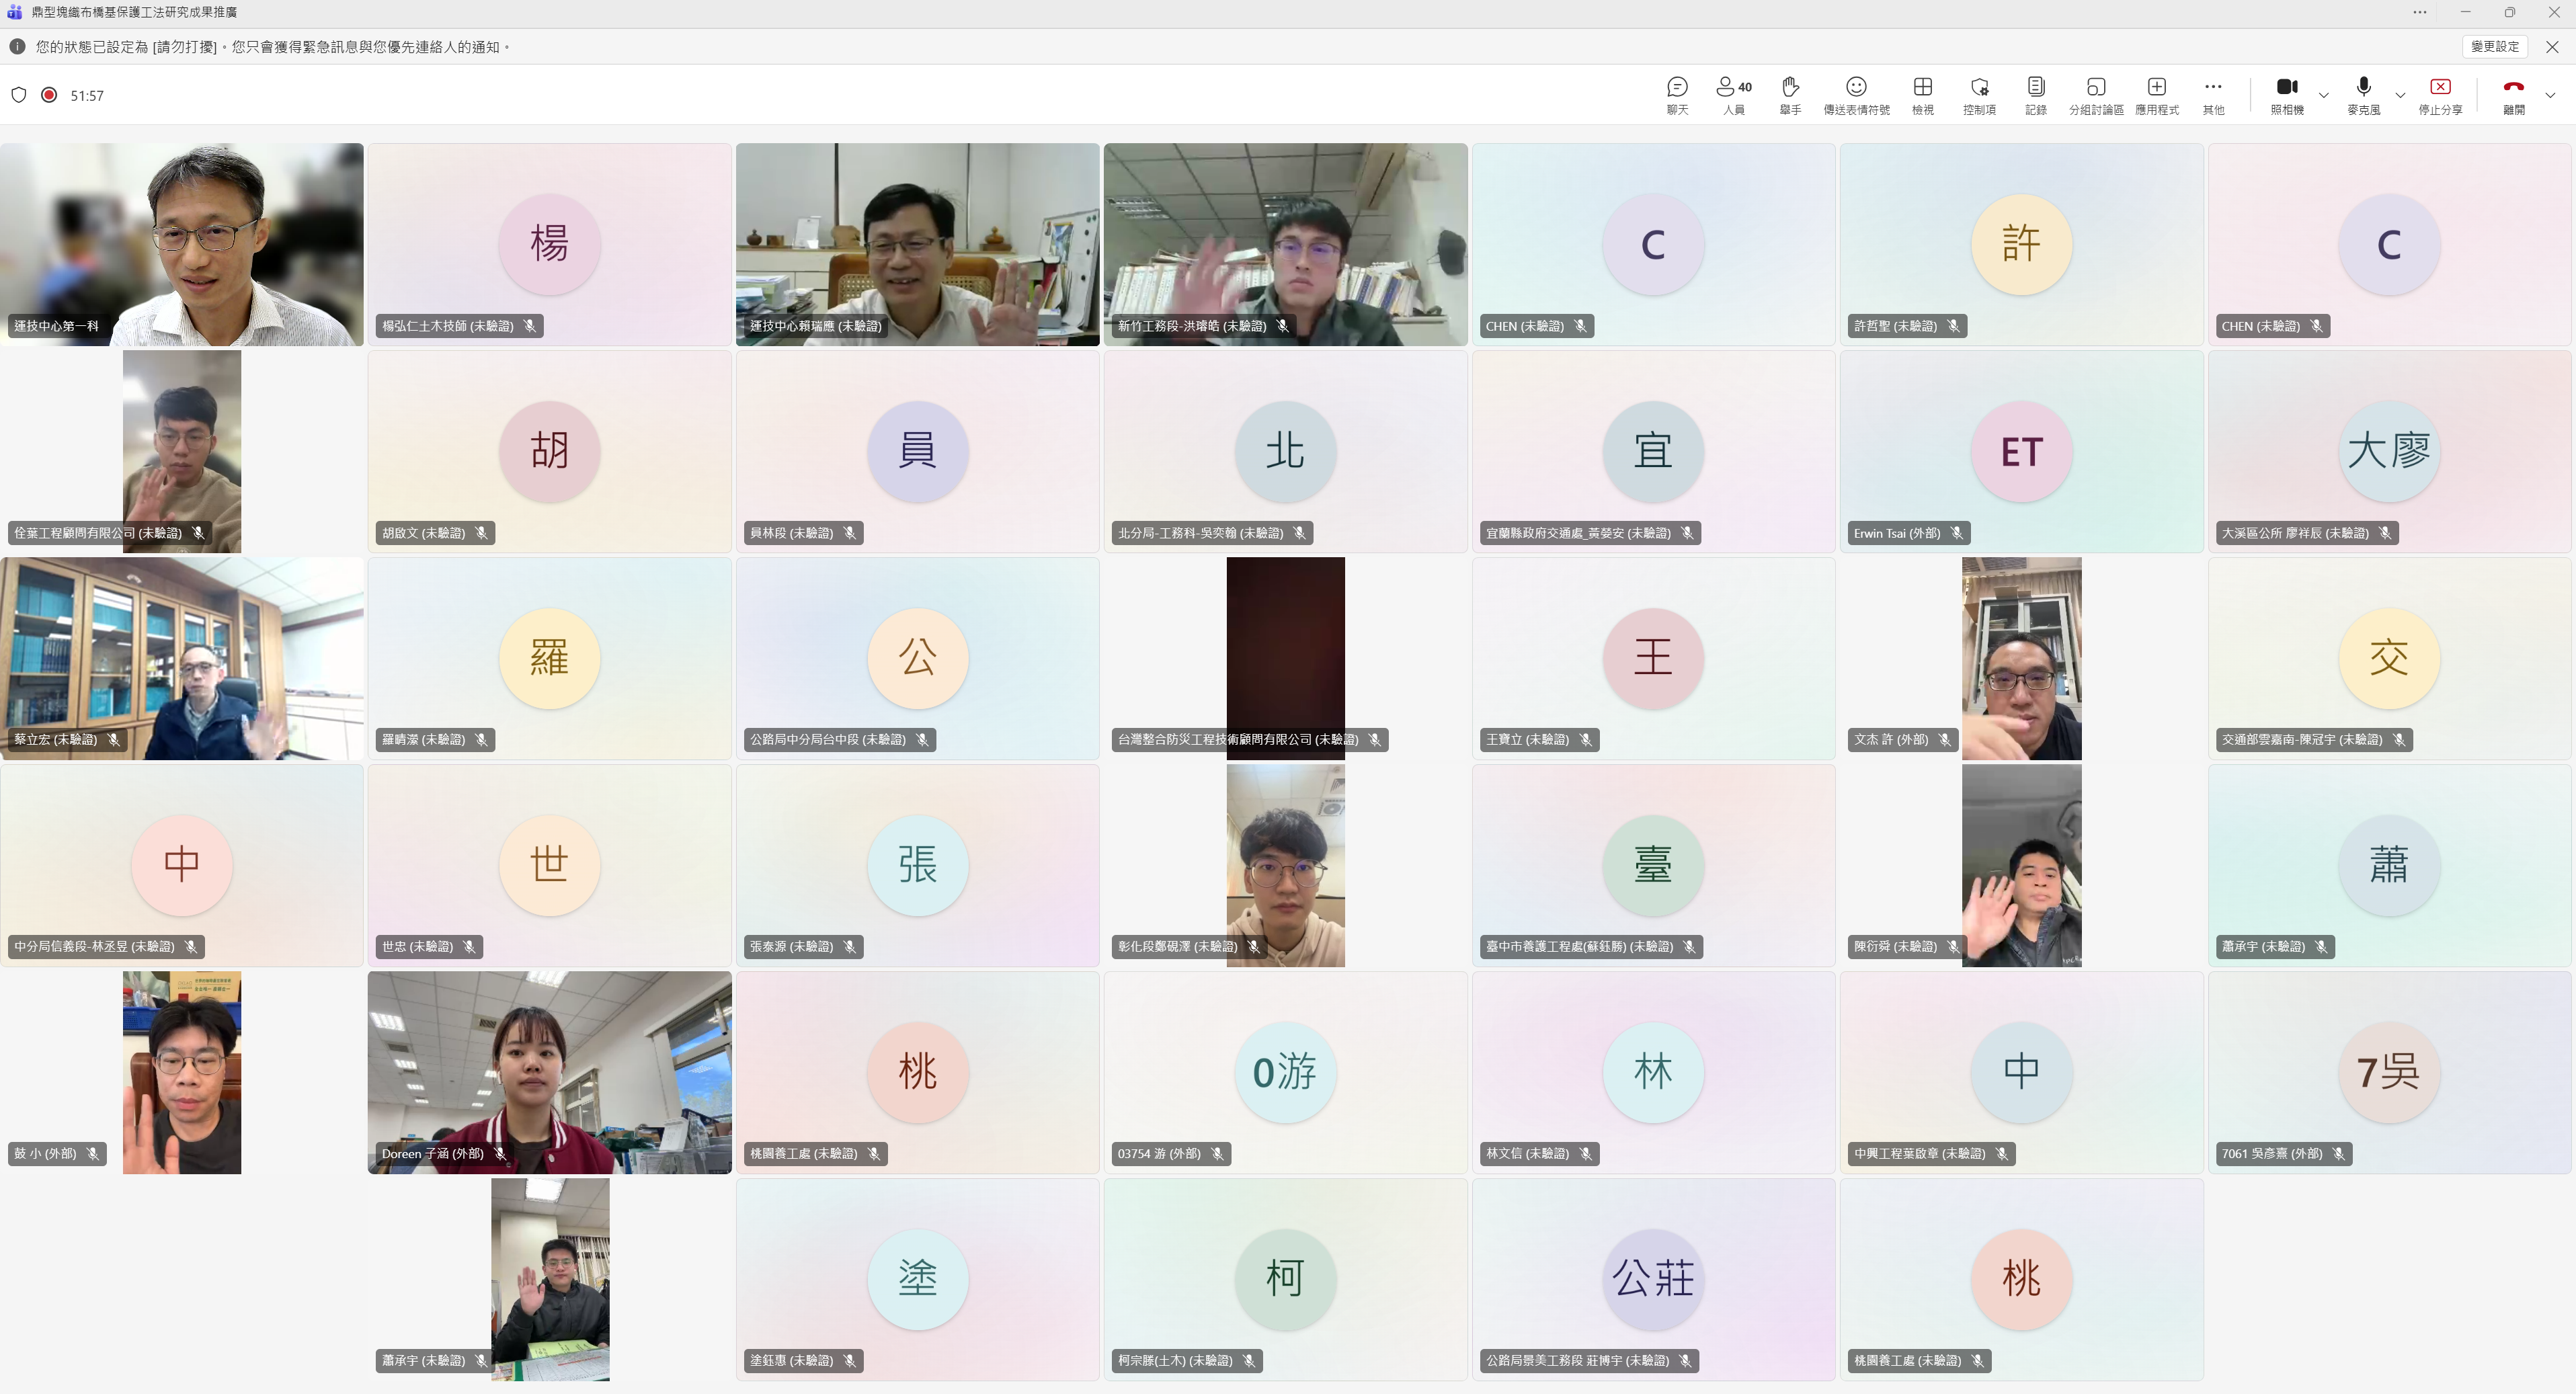Open the title bar ellipsis menu
The height and width of the screenshot is (1394, 2576).
2420,12
